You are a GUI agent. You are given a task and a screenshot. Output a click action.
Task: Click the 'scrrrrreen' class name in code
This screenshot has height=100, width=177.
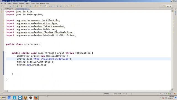(x=31, y=44)
